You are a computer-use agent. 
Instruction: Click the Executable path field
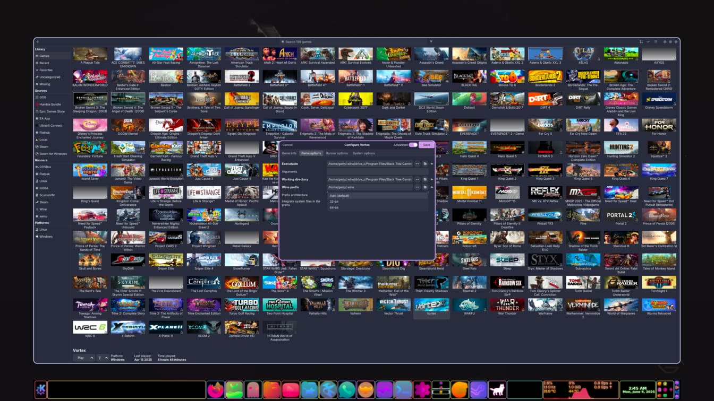pos(370,164)
